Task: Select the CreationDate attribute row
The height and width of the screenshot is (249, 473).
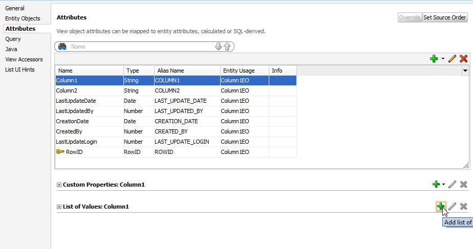Action: click(x=176, y=122)
